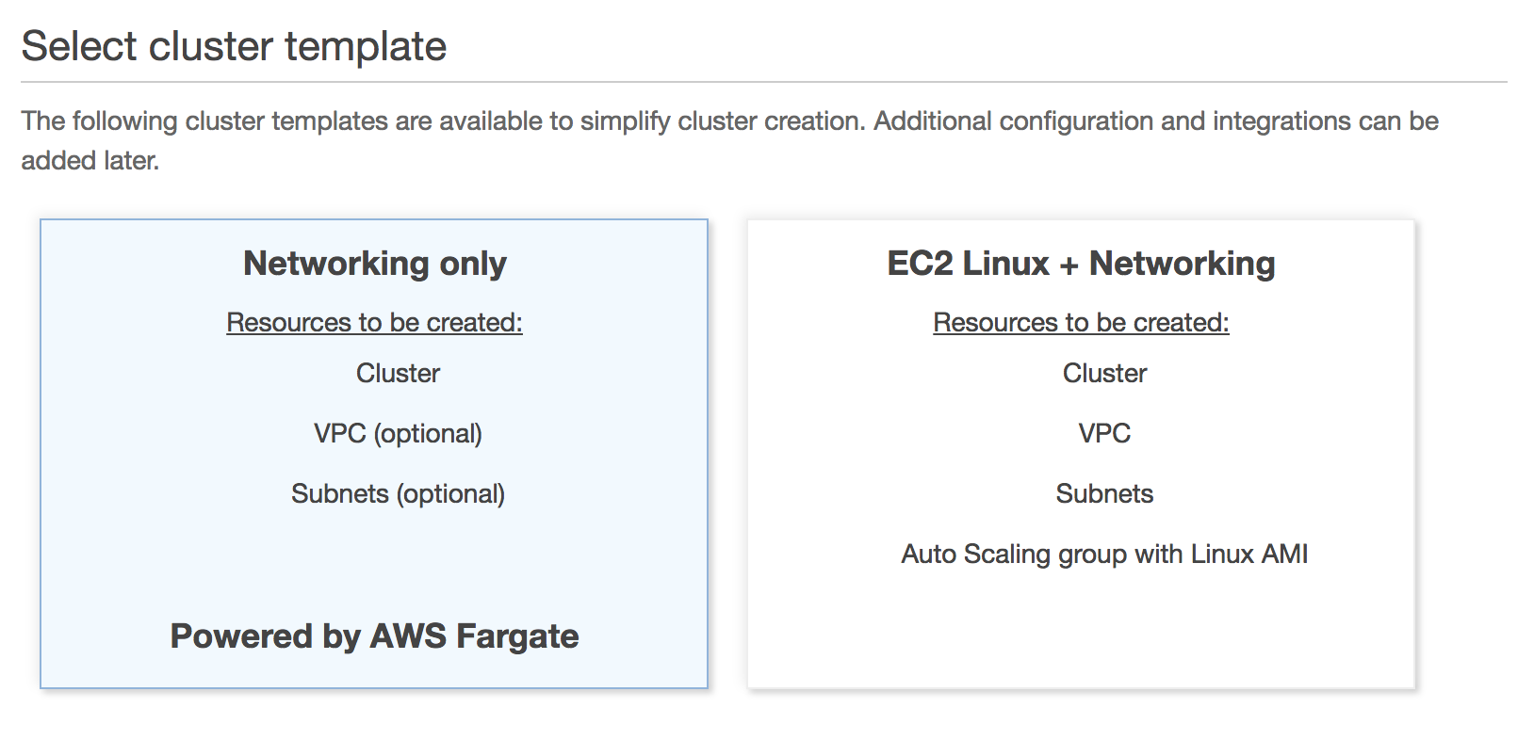Screen dimensions: 1534x740
Task: Click 'Auto Scaling group with Linux AMI' text
Action: [1104, 555]
